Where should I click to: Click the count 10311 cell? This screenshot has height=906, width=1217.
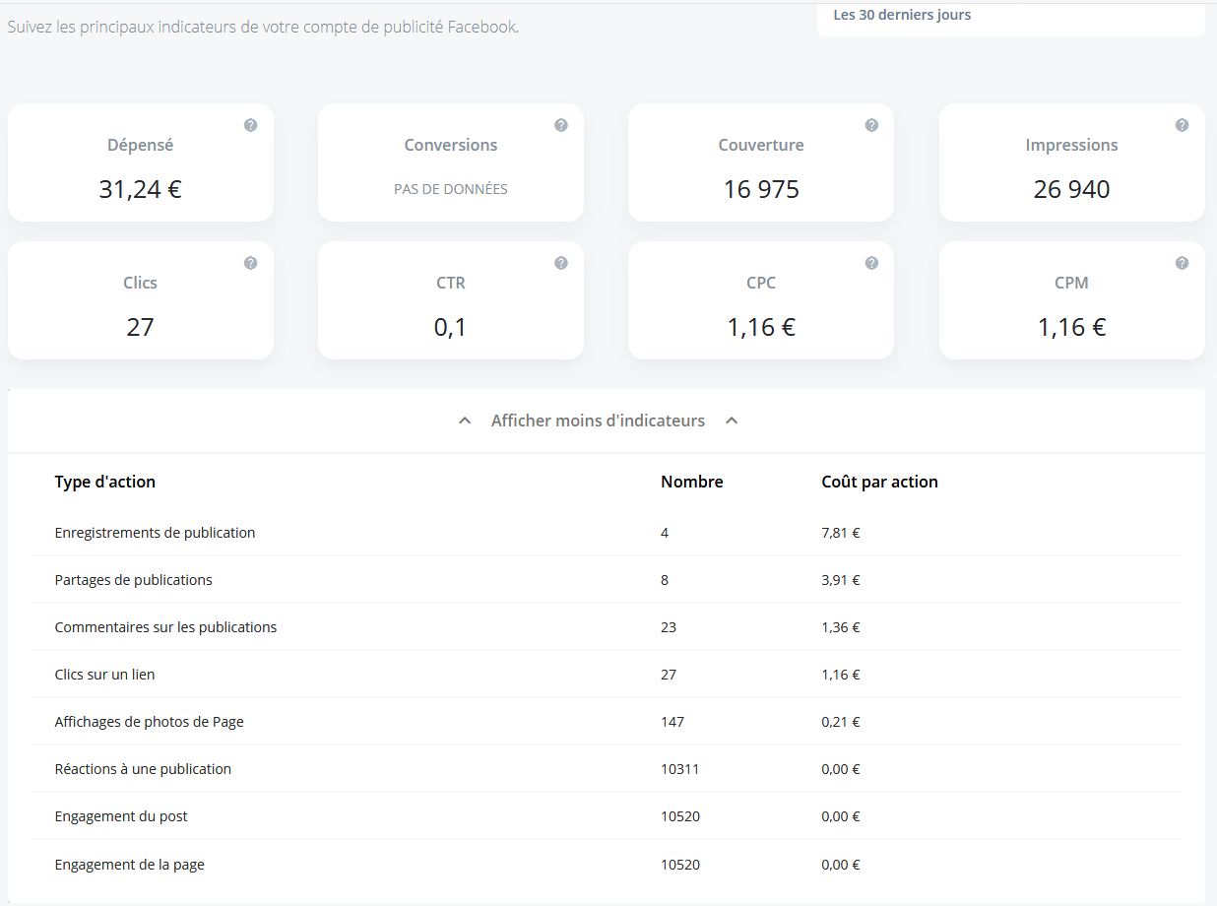[680, 769]
